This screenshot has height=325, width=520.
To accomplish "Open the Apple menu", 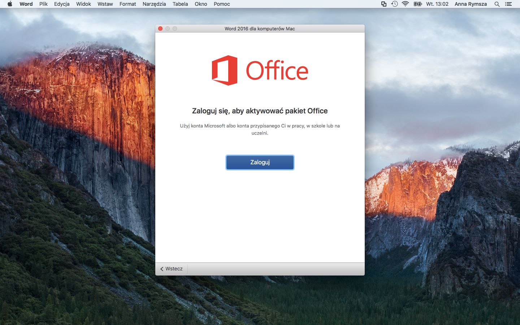I will point(10,4).
